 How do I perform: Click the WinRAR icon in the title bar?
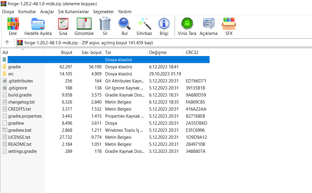[4, 4]
